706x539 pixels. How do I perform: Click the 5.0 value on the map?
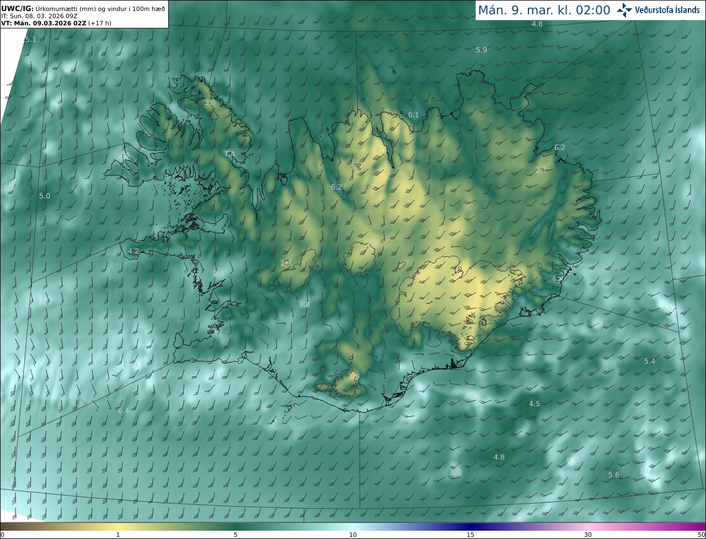pos(45,196)
